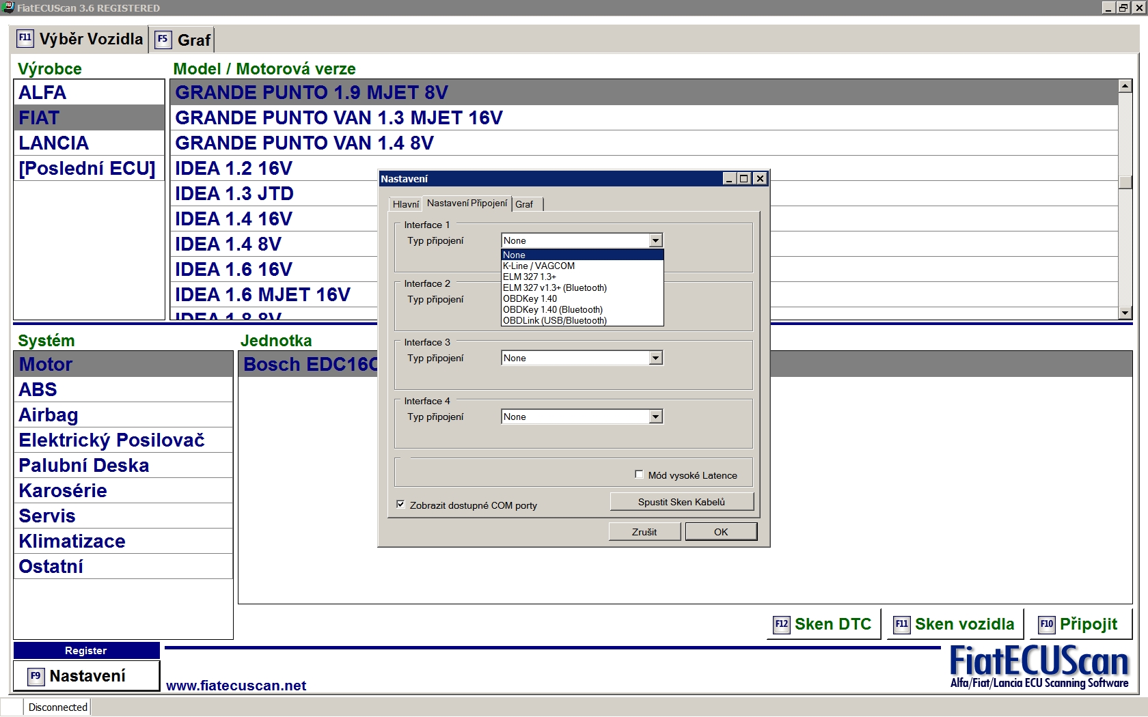
Task: Switch to the Nastavení Připojení tab
Action: coord(467,203)
